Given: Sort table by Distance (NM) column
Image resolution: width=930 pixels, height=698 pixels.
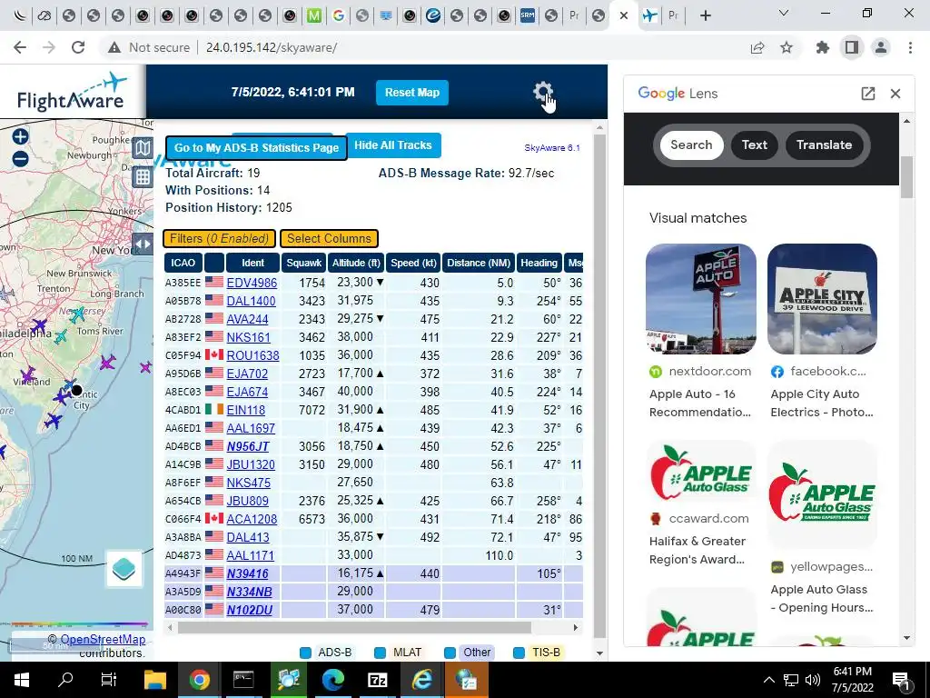Looking at the screenshot, I should (x=479, y=263).
